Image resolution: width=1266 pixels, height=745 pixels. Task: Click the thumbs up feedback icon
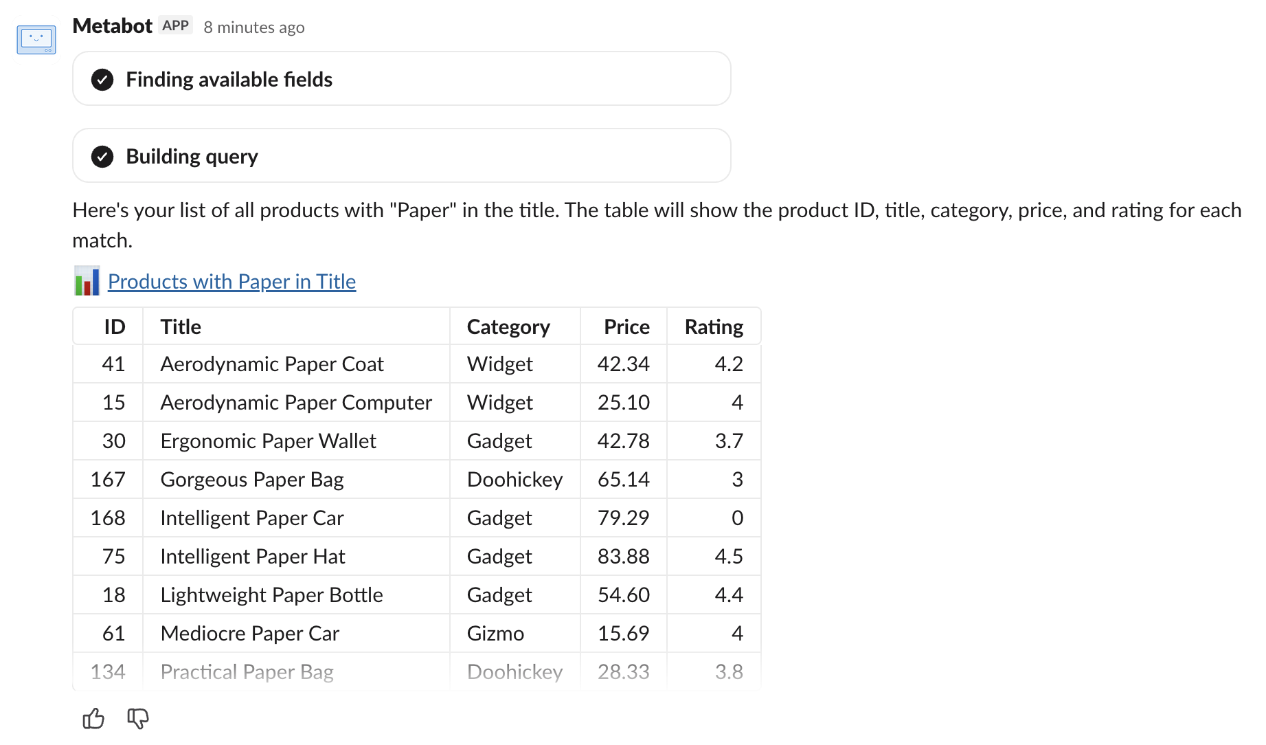[93, 719]
